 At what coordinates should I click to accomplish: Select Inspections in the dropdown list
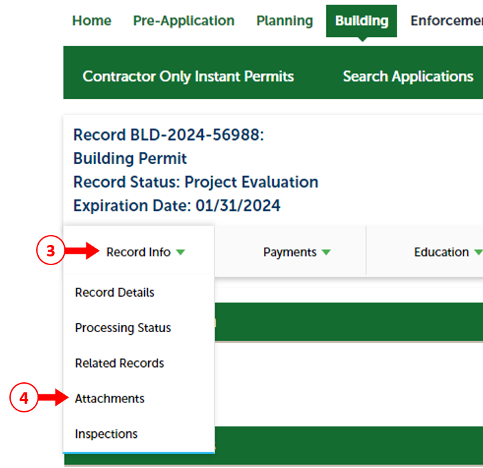point(107,434)
